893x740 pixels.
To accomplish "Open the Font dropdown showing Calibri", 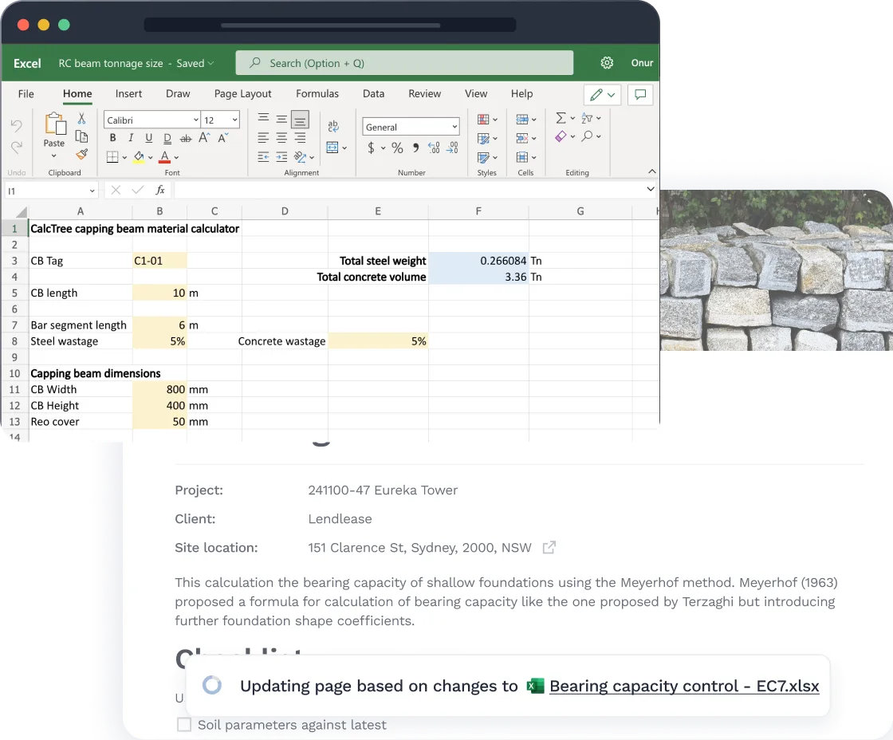I will point(151,120).
